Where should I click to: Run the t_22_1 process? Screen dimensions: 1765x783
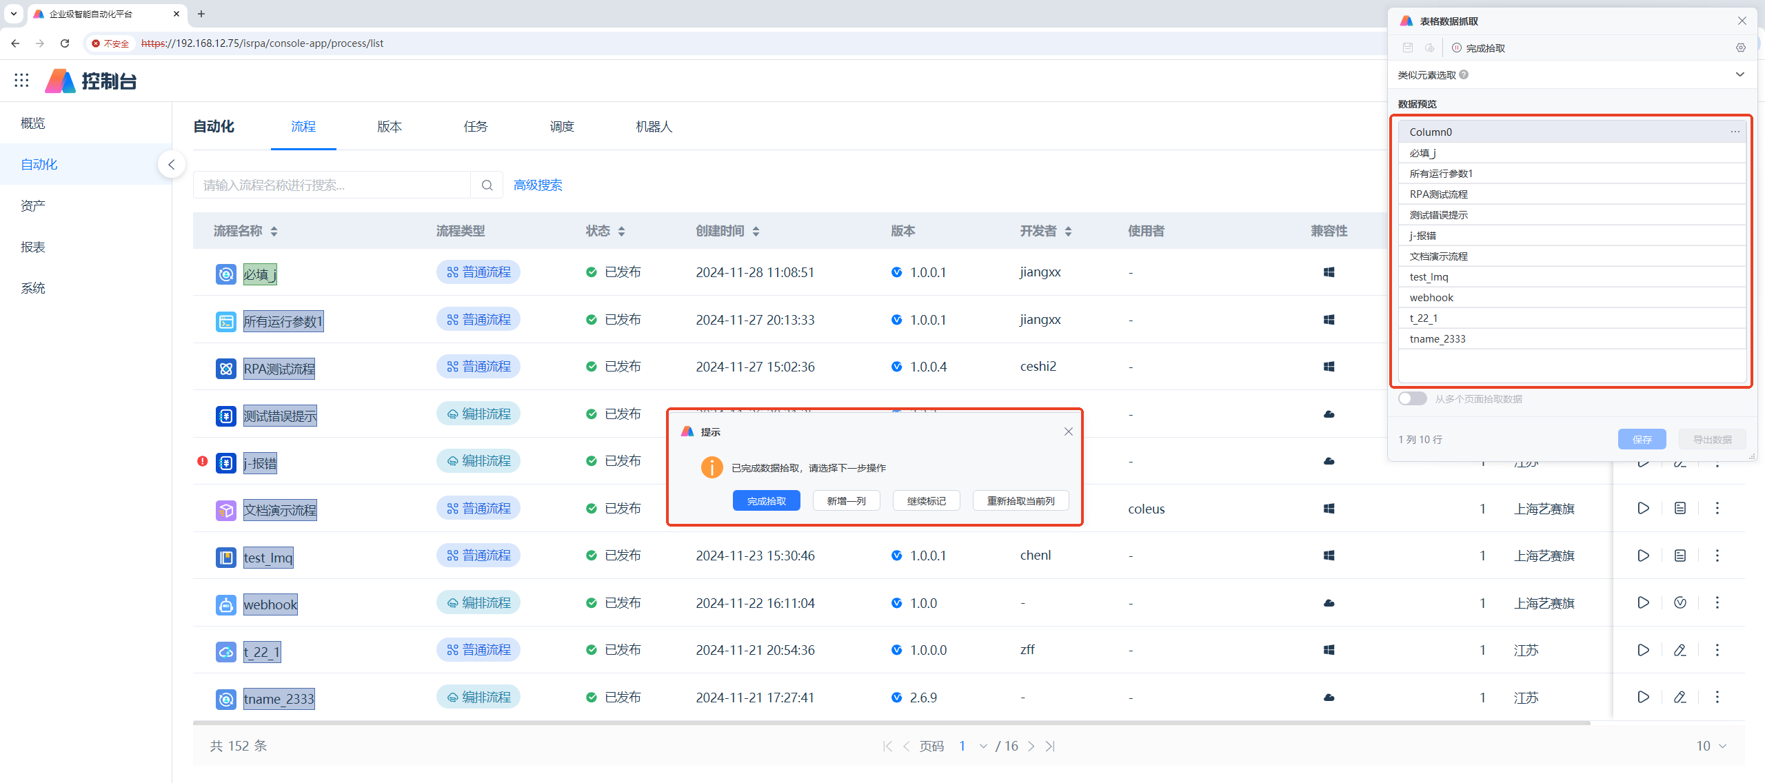coord(1644,650)
